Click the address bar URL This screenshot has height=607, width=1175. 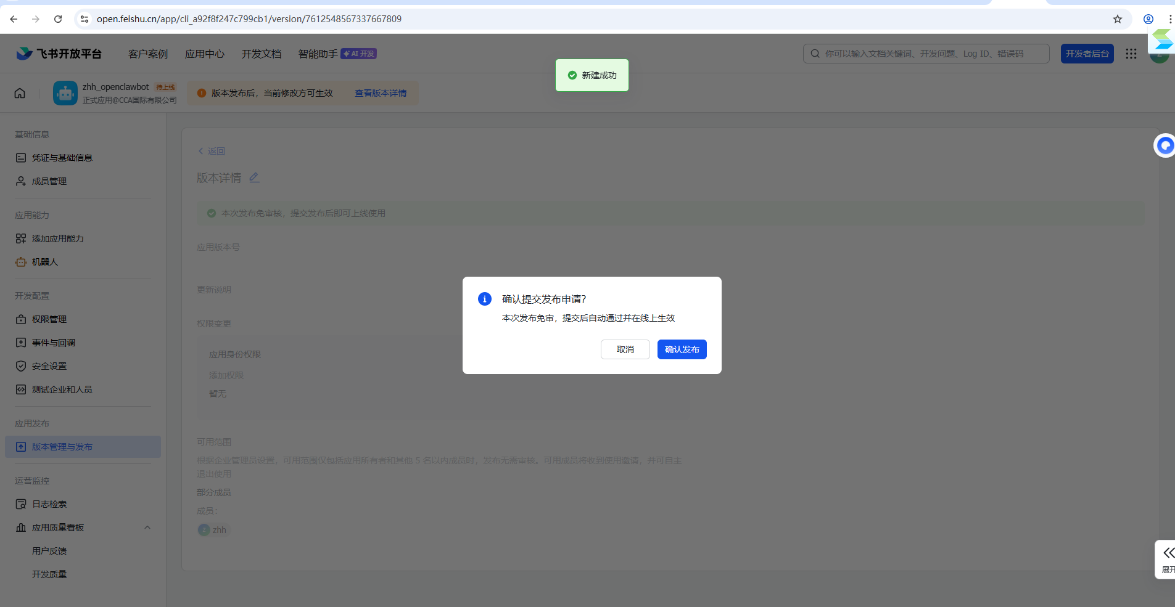pyautogui.click(x=249, y=19)
